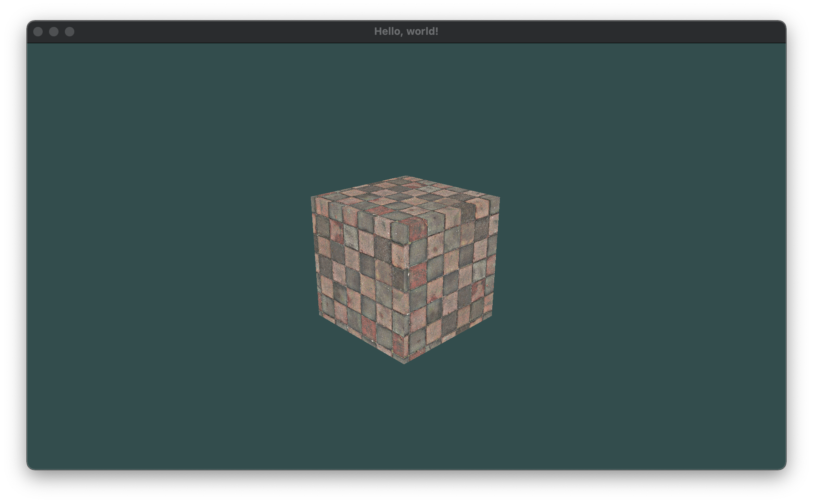The height and width of the screenshot is (503, 813).
Task: Click the gray close window button
Action: pos(38,32)
